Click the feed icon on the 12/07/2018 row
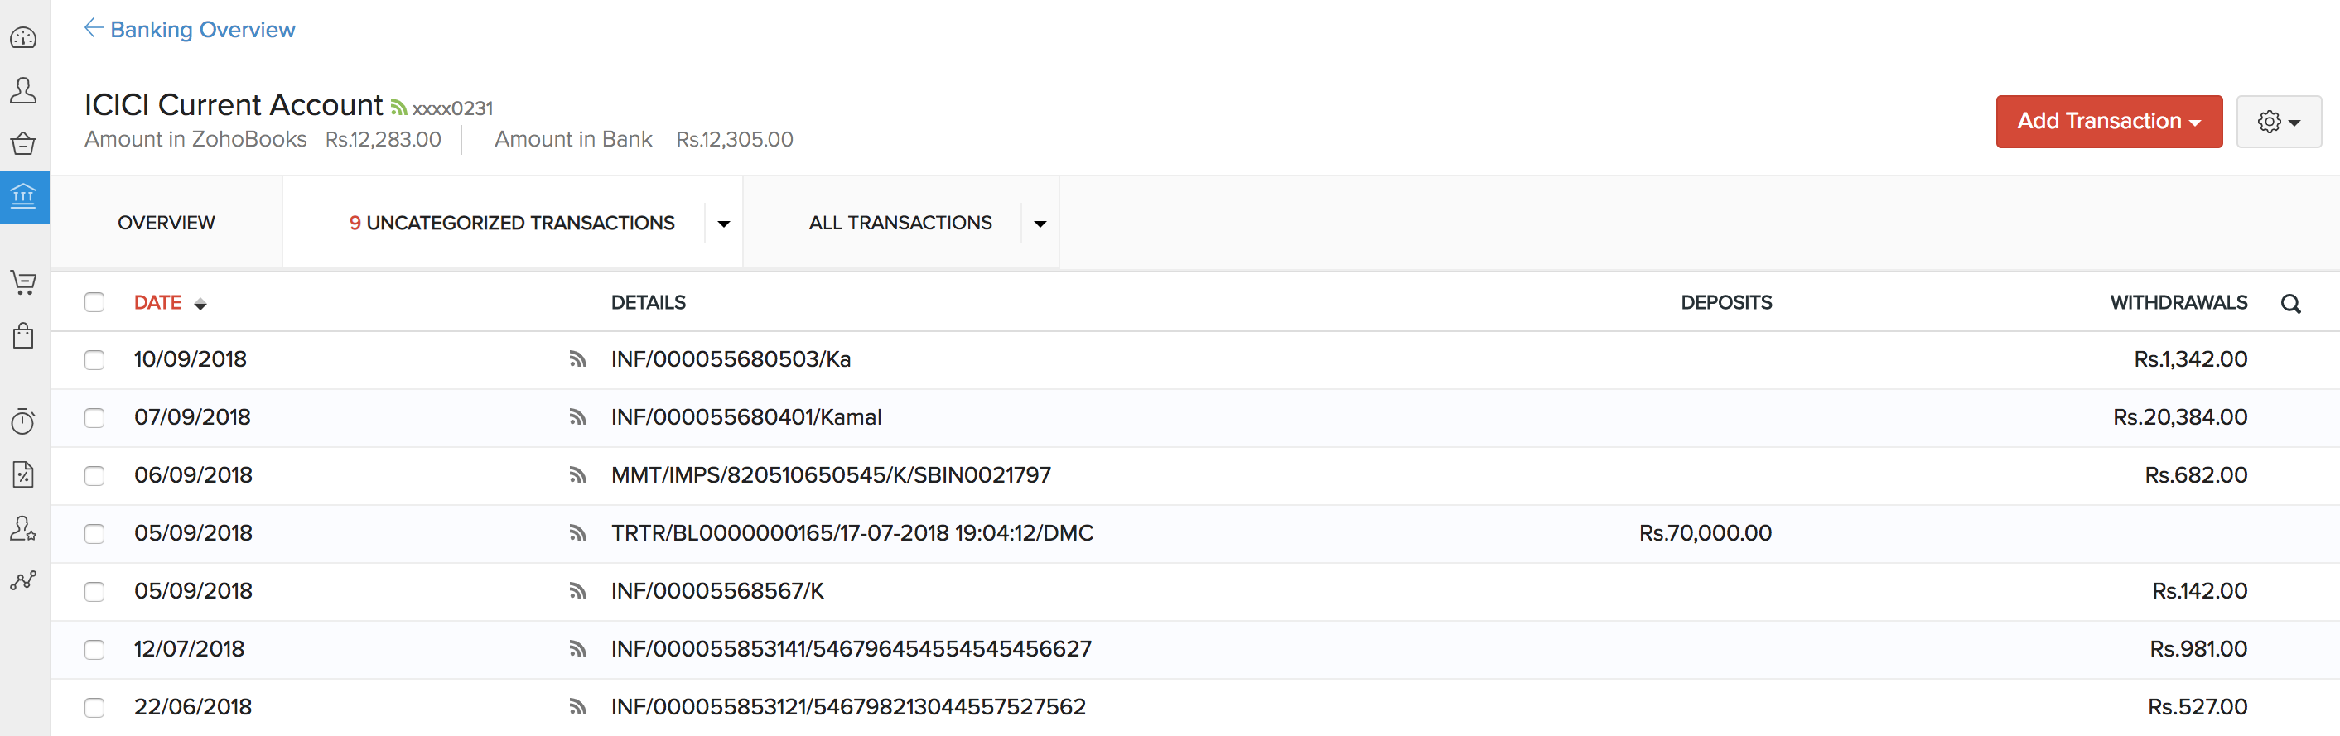Screen dimensions: 2340x736 [577, 650]
